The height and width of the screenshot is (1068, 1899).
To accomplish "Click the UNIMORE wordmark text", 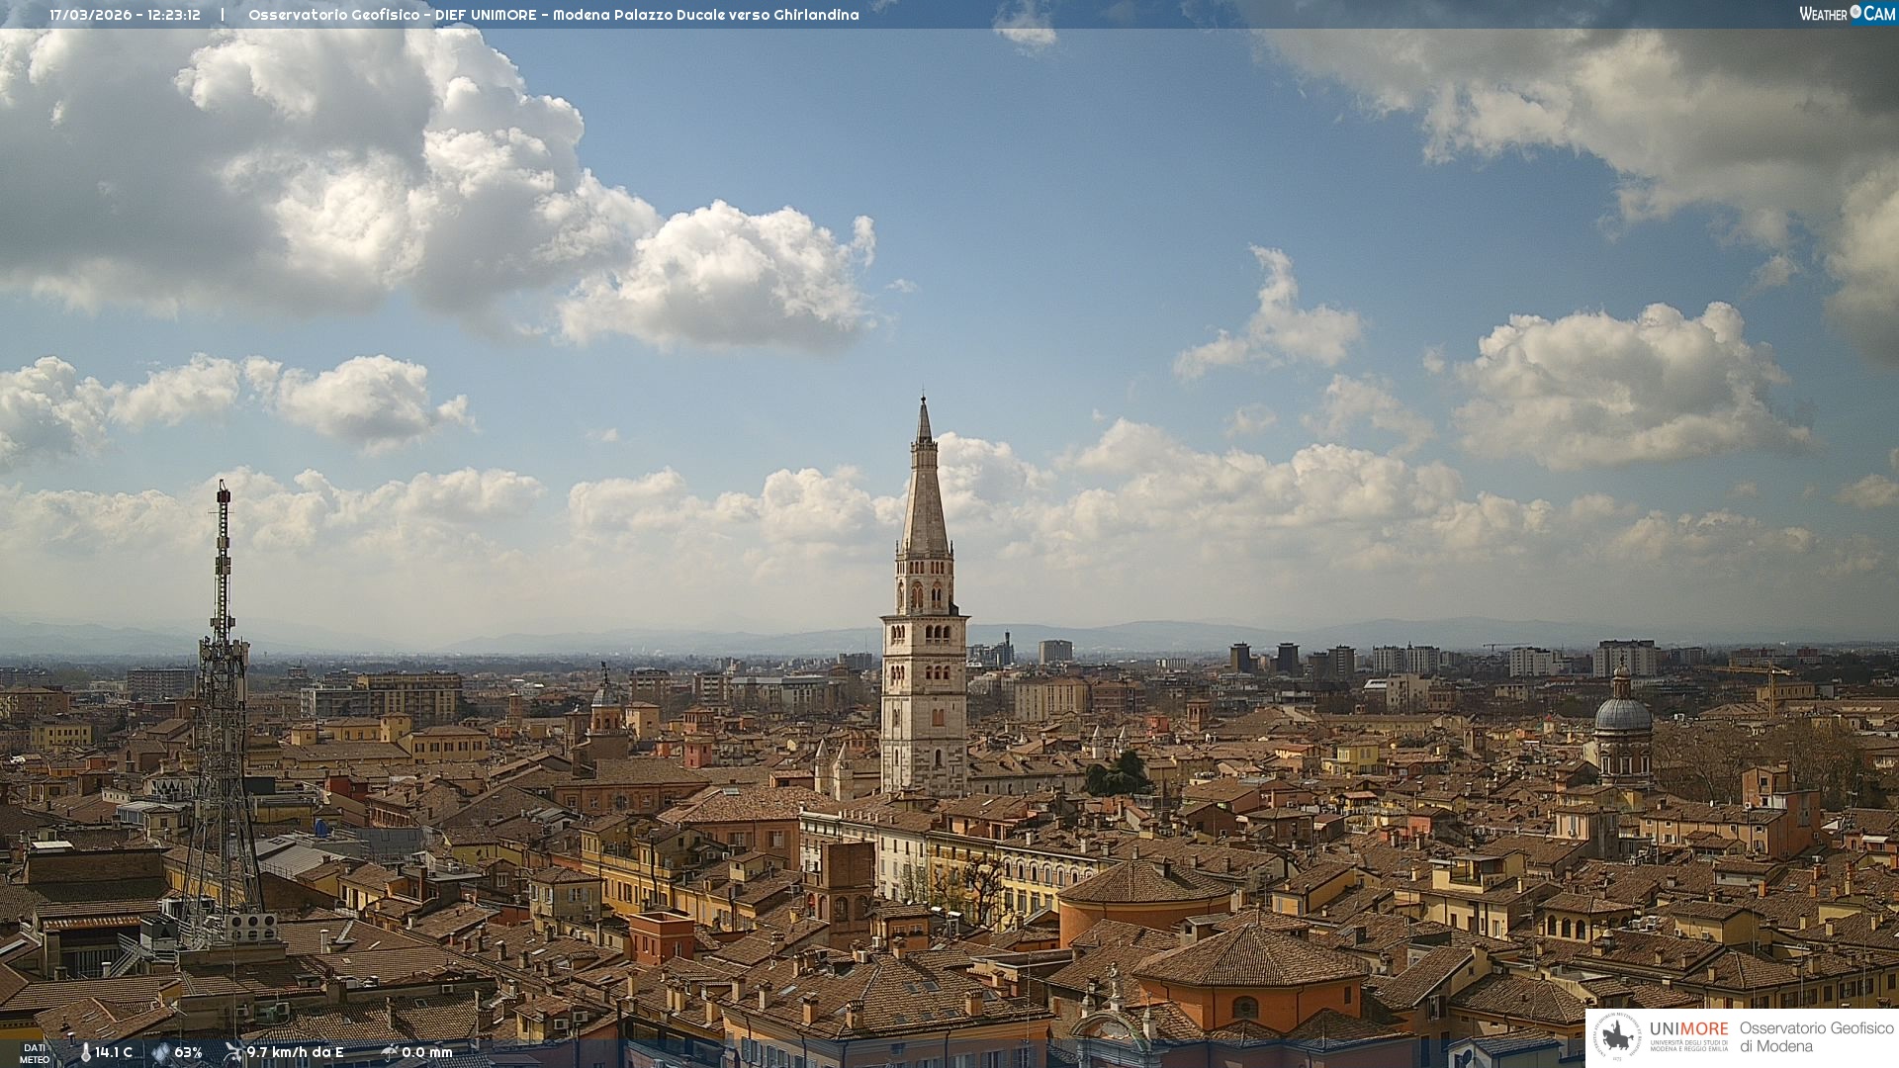I will point(1688,1028).
